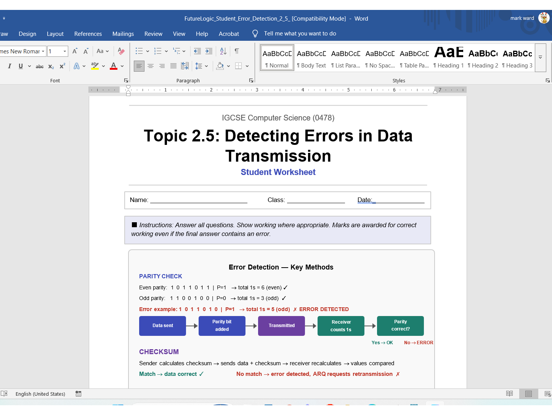Screen dimensions: 552x414
Task: Insert bullet list icon
Action: pyautogui.click(x=139, y=51)
